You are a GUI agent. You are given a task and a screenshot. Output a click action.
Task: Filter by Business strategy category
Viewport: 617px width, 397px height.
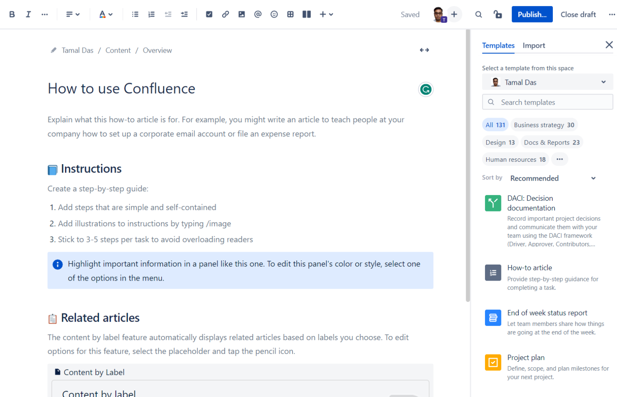tap(544, 125)
